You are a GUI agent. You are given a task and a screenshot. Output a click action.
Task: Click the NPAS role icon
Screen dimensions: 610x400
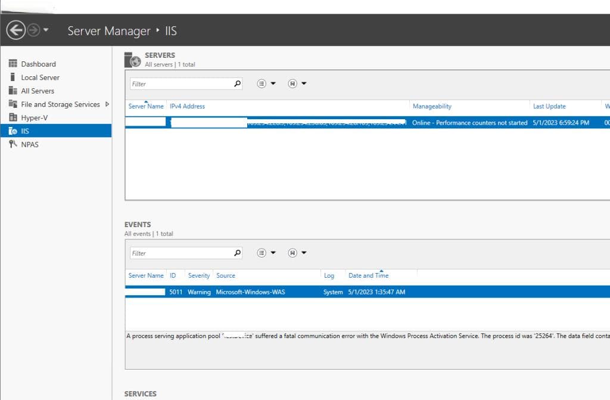point(13,144)
